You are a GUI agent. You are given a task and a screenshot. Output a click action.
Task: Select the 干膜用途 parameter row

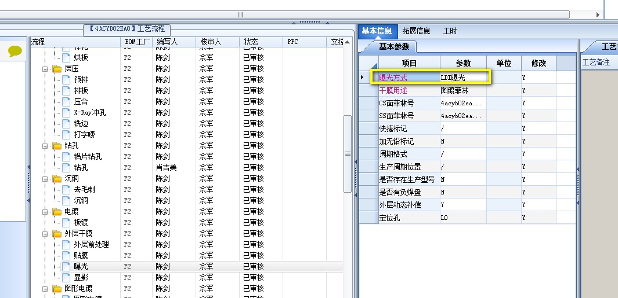click(468, 90)
